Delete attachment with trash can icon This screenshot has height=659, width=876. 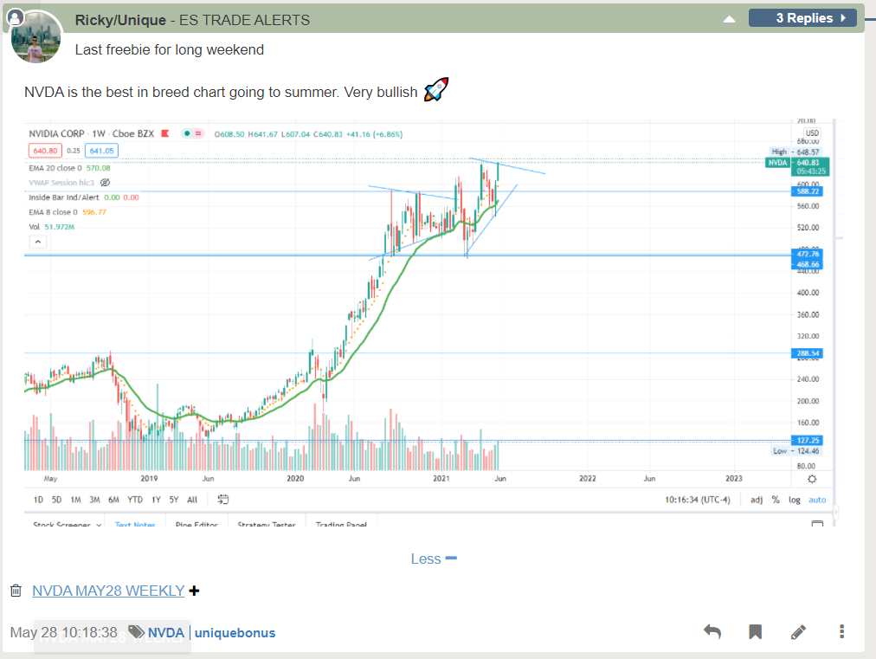click(x=16, y=591)
